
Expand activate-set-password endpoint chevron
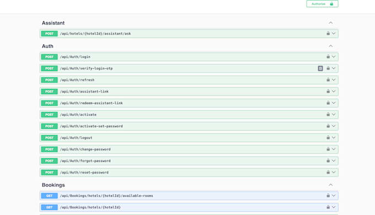334,126
